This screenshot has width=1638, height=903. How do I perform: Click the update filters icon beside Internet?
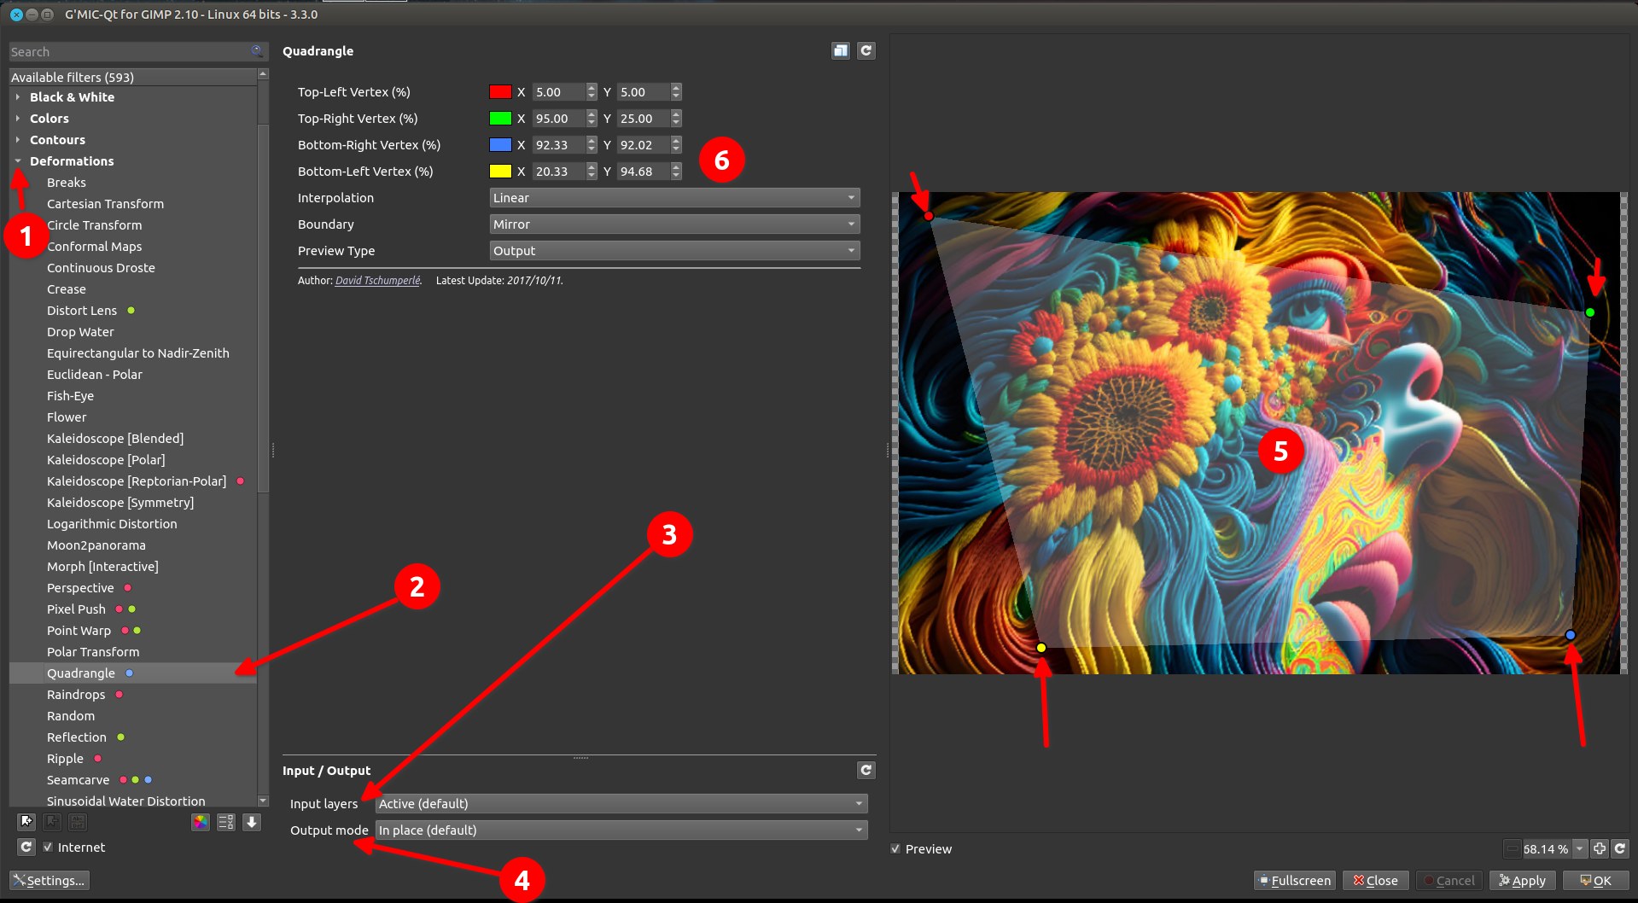[26, 847]
